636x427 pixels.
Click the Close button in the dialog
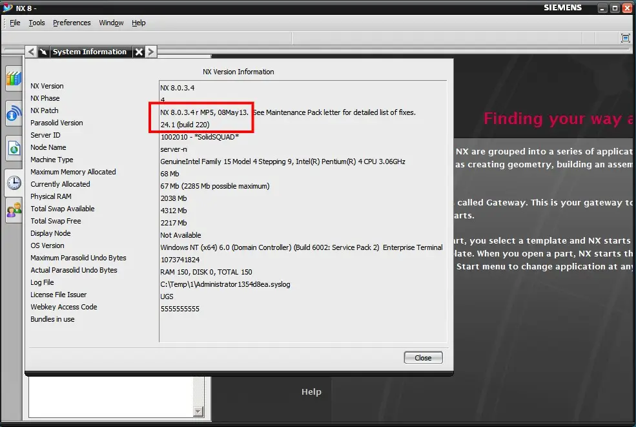[423, 358]
